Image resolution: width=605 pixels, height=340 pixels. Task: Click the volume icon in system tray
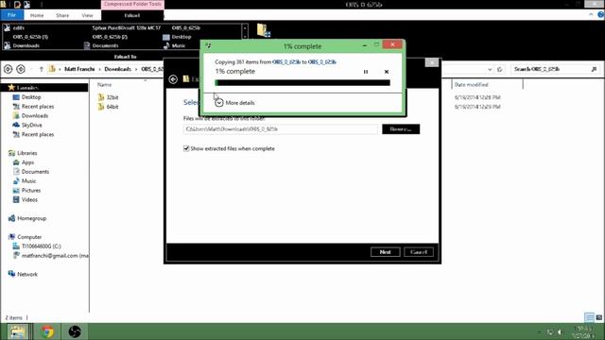point(560,331)
